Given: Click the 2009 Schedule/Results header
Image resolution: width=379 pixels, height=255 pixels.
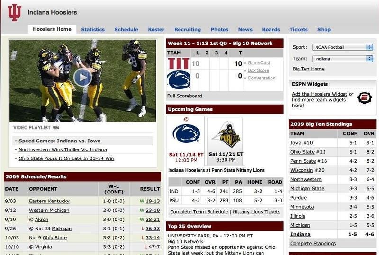Looking at the screenshot, I should pos(82,177).
